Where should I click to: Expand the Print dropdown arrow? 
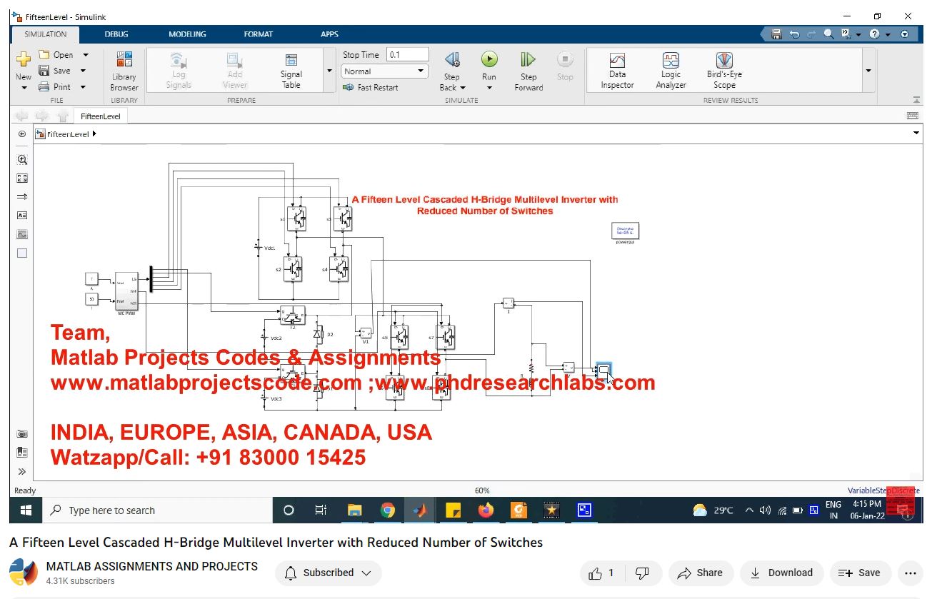[x=83, y=86]
